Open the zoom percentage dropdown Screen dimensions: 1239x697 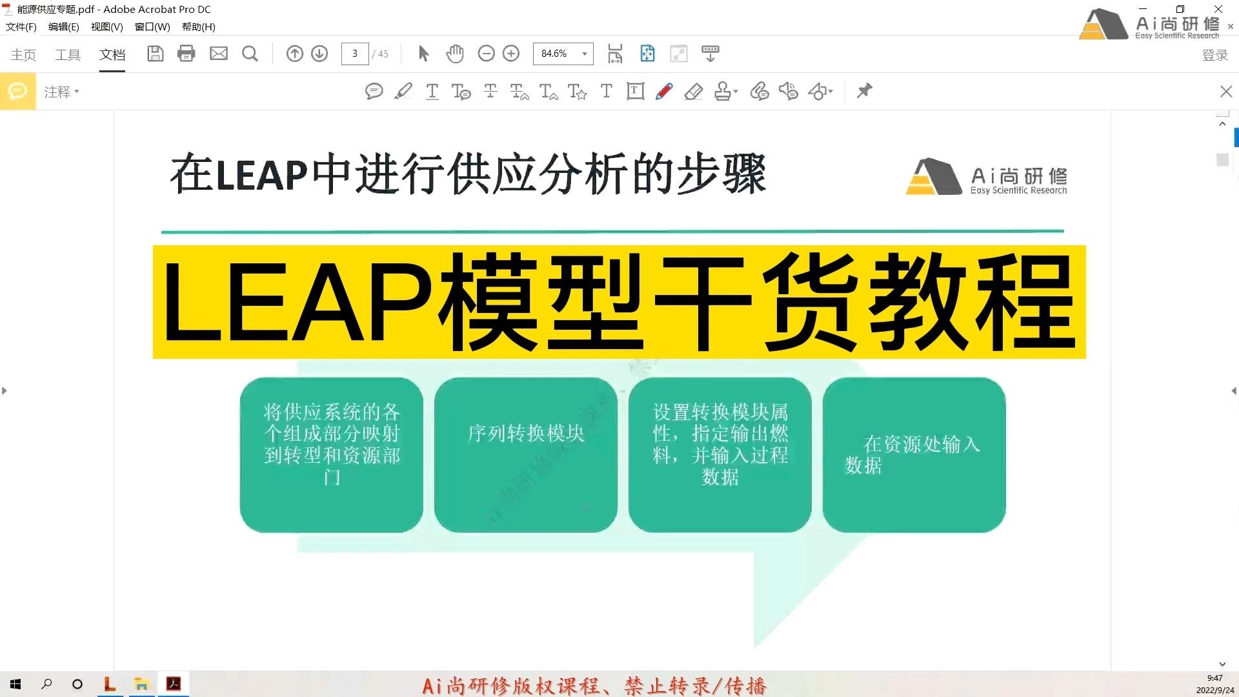[583, 54]
